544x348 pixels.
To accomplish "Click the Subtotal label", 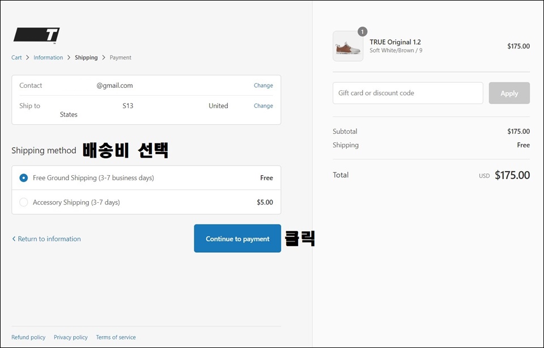I will (345, 131).
